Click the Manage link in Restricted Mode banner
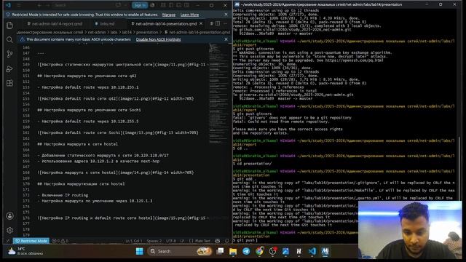The height and width of the screenshot is (262, 466). [x=169, y=15]
